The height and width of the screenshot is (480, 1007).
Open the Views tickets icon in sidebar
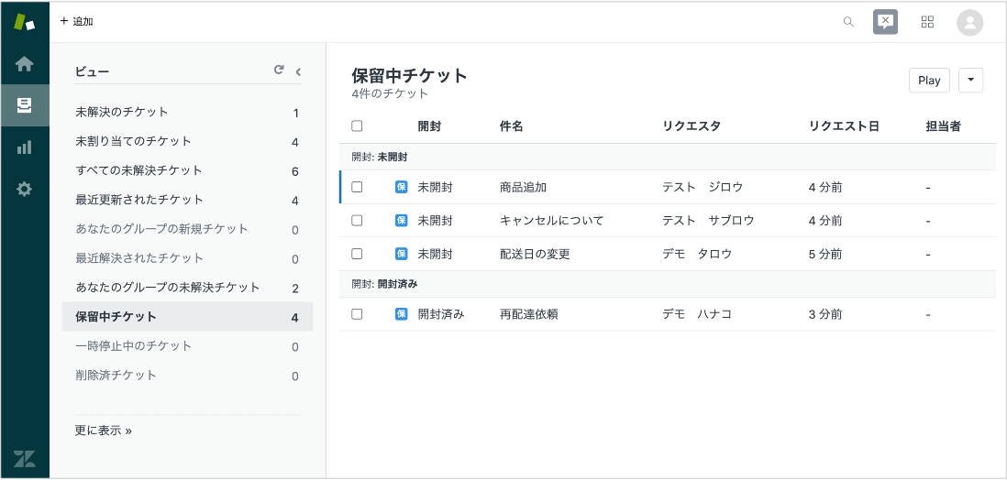click(x=25, y=105)
